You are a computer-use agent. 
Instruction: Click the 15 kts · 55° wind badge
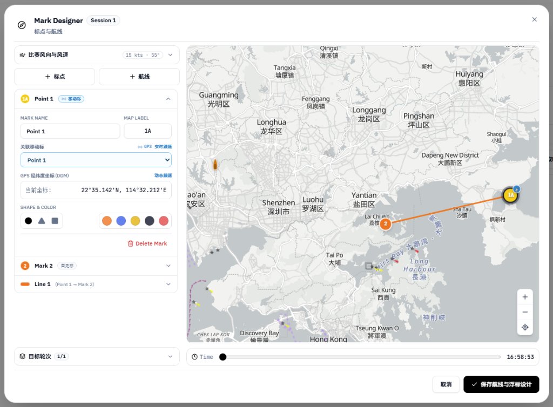pyautogui.click(x=143, y=55)
